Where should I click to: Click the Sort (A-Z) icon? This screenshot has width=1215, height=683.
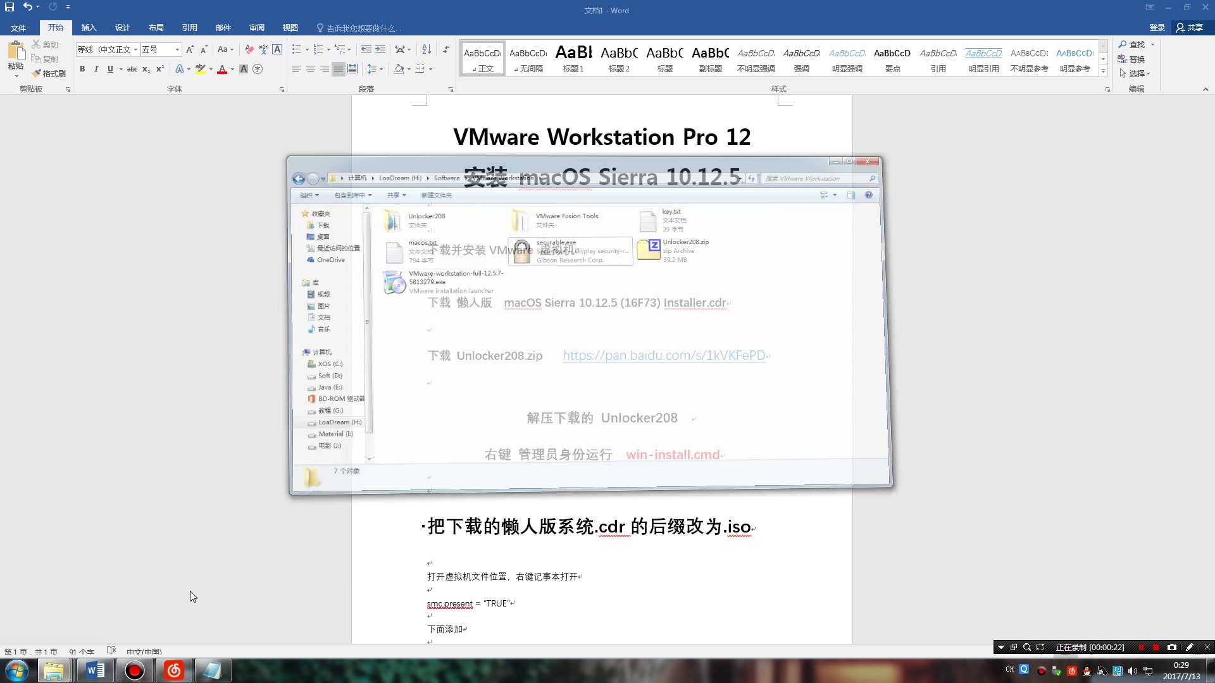[427, 49]
